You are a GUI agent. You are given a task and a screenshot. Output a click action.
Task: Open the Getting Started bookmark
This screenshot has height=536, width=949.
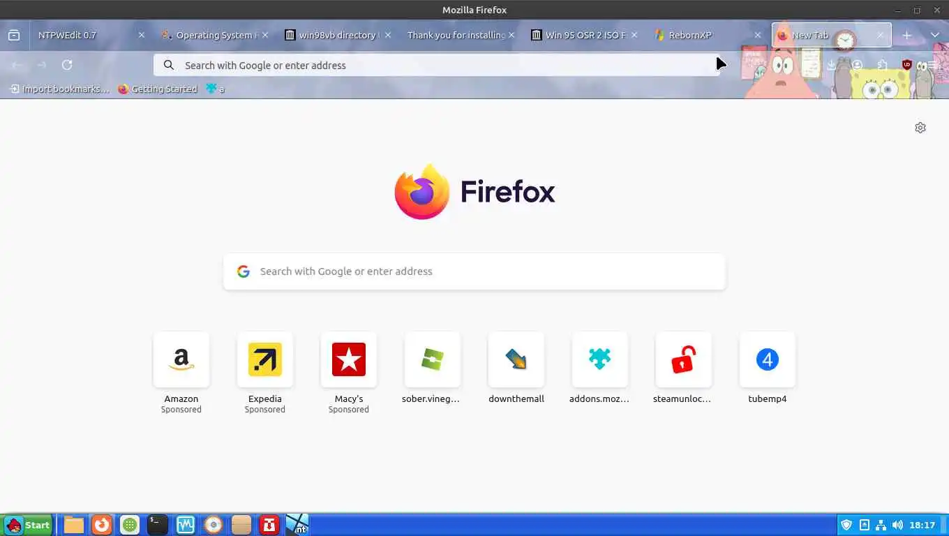[x=158, y=89]
